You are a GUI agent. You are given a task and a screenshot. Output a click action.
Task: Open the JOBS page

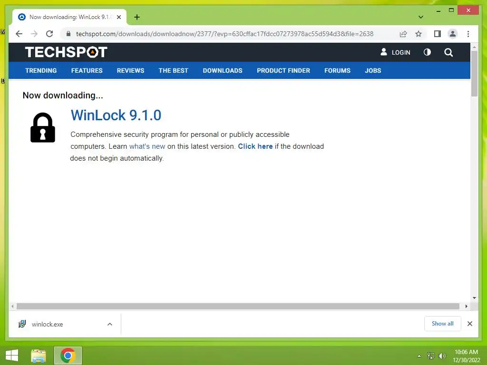tap(373, 70)
